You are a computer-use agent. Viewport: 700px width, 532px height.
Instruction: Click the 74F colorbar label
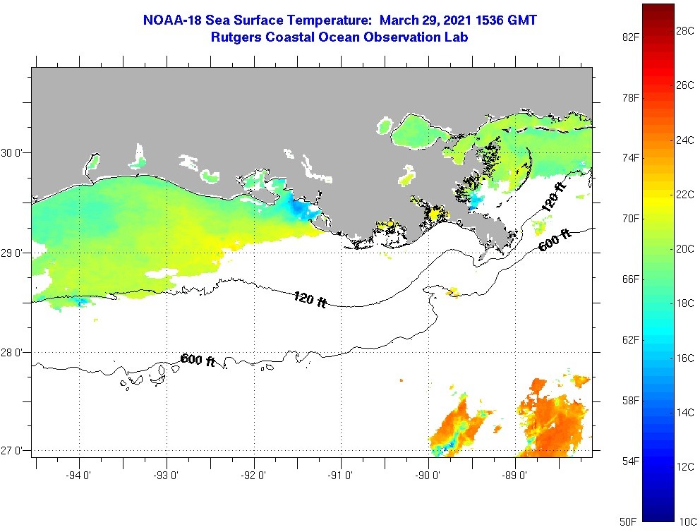(630, 158)
